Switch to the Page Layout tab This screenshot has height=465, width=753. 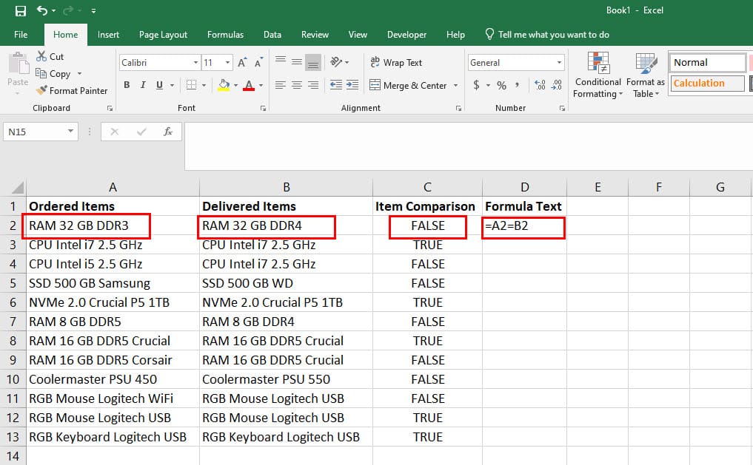coord(163,35)
